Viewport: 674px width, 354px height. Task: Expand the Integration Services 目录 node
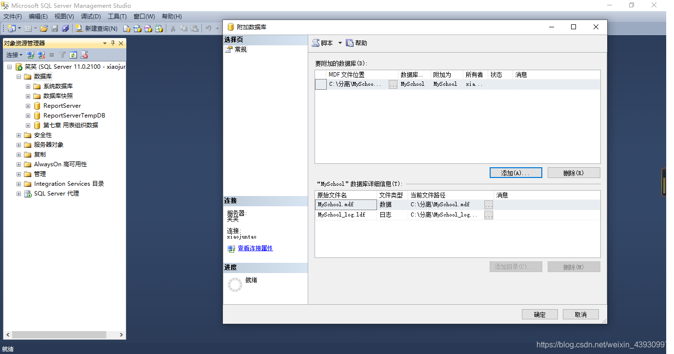click(19, 184)
